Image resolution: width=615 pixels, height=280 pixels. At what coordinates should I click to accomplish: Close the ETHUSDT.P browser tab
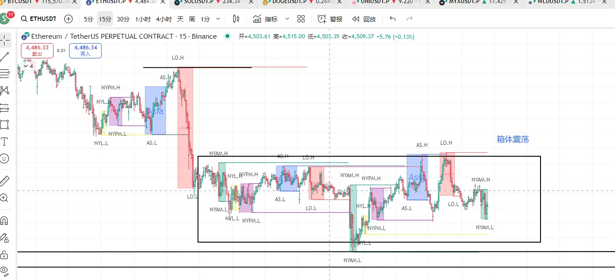point(162,2)
